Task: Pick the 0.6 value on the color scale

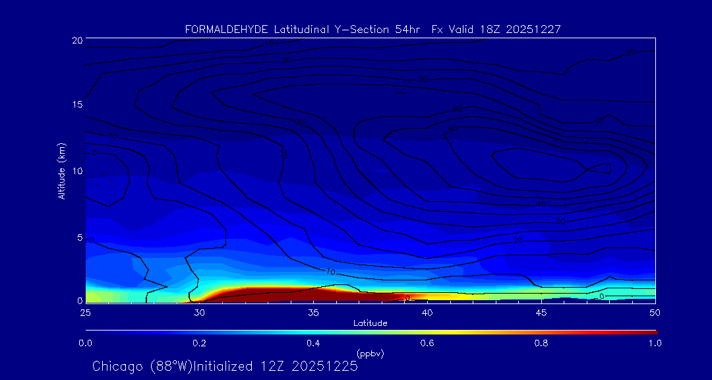Action: pyautogui.click(x=427, y=343)
